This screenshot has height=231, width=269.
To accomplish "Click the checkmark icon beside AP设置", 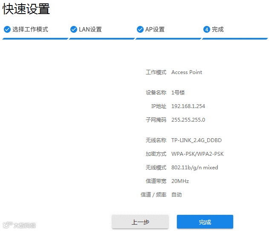I will [x=140, y=29].
